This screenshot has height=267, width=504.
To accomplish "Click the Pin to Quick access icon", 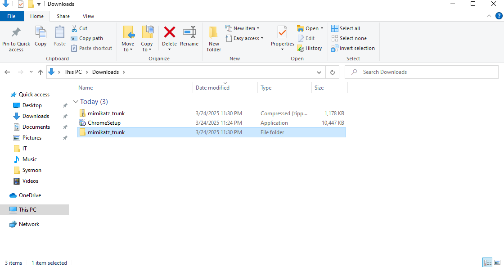I will click(16, 32).
